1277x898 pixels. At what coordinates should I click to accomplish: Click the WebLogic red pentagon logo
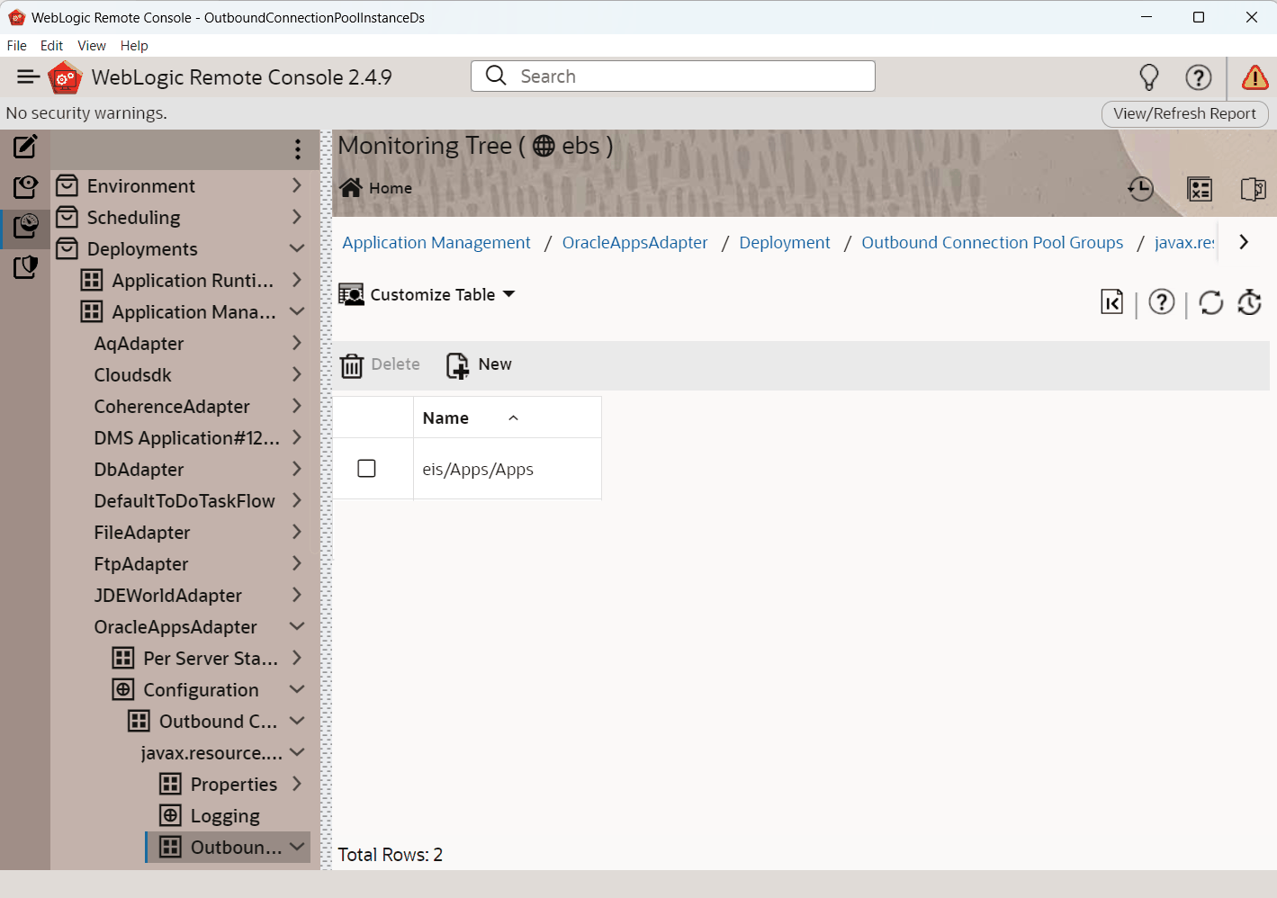65,77
